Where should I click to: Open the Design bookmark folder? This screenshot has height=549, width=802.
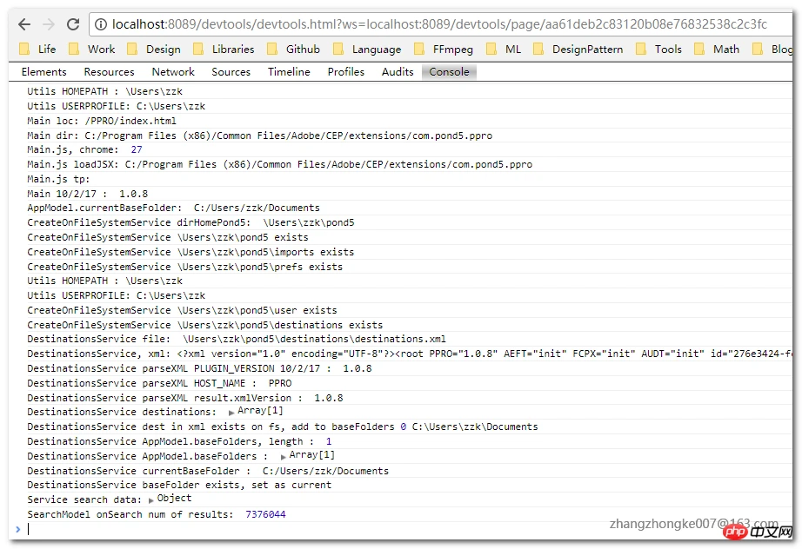coord(154,49)
